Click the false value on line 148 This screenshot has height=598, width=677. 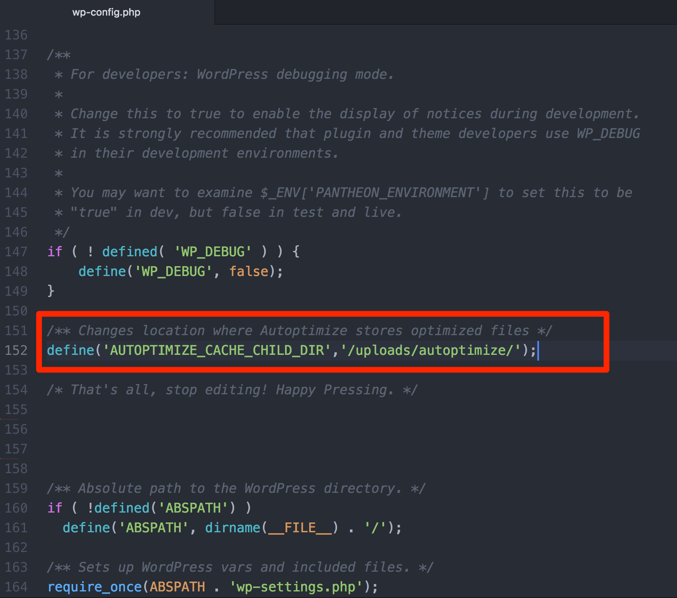tap(248, 271)
